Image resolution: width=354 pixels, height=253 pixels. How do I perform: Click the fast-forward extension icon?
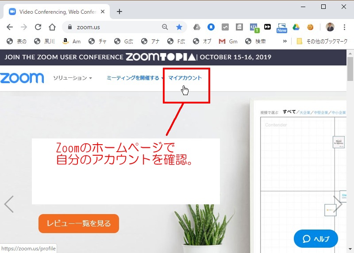268,27
